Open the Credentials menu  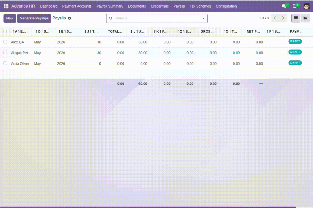point(160,6)
